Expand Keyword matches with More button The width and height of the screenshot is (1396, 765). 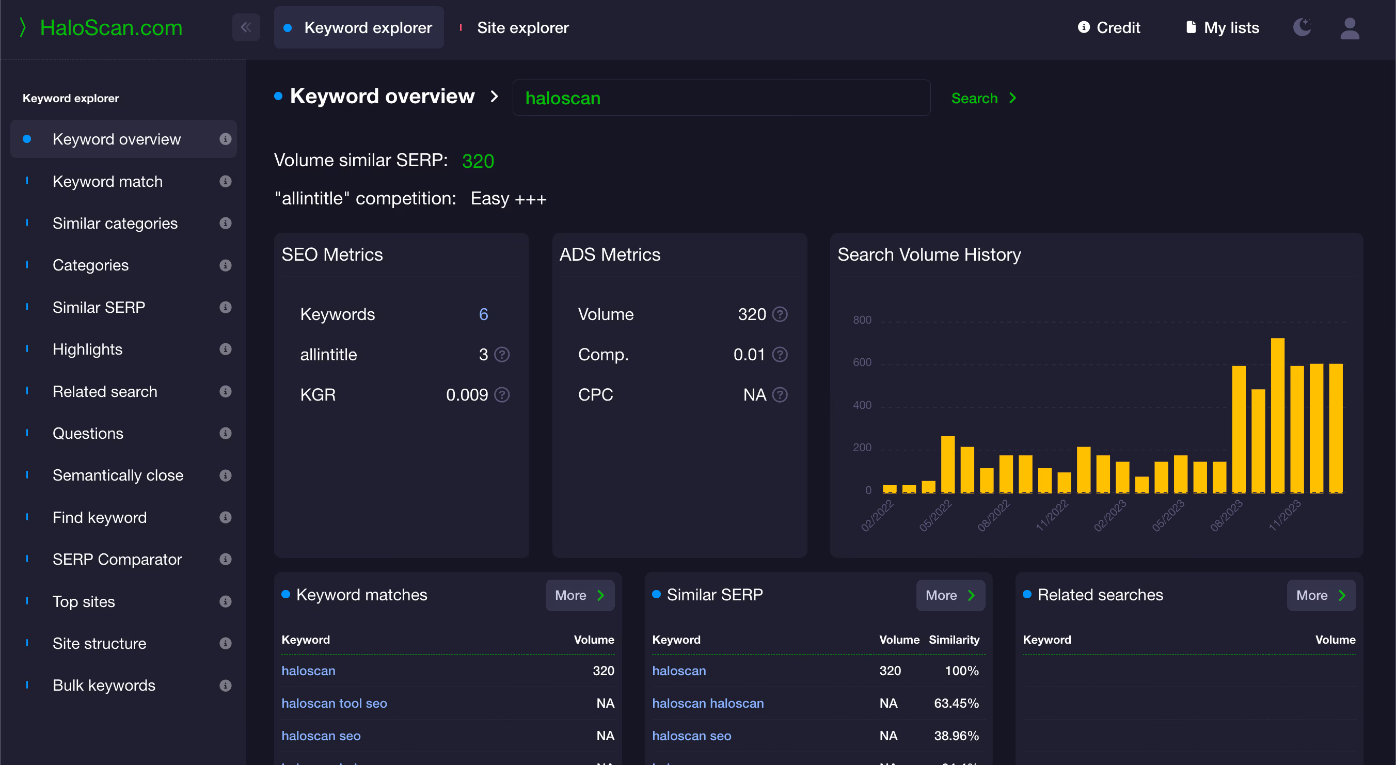580,595
